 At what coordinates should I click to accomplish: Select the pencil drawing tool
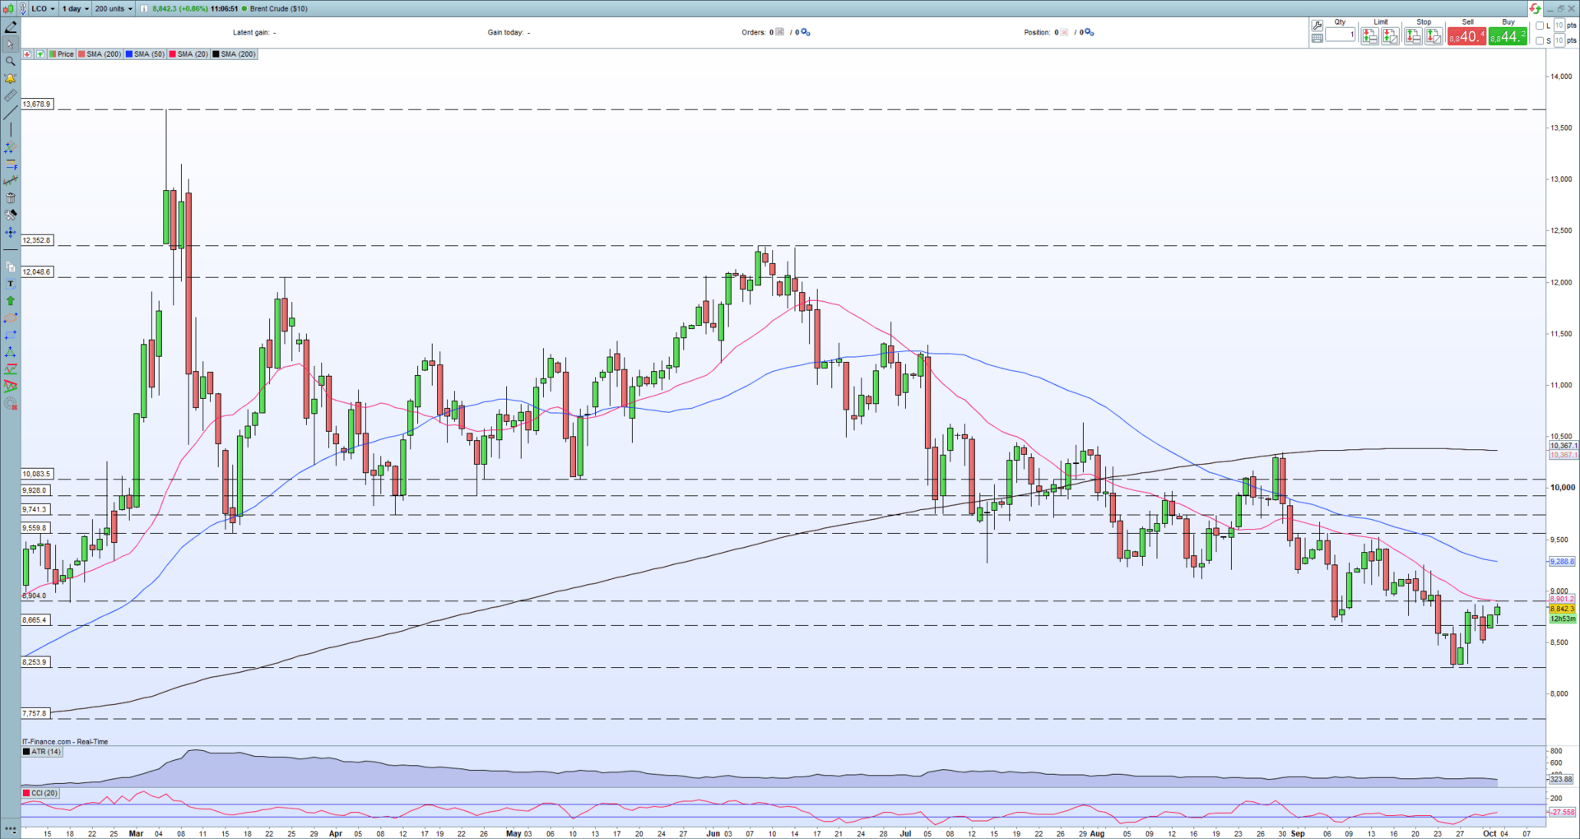11,27
